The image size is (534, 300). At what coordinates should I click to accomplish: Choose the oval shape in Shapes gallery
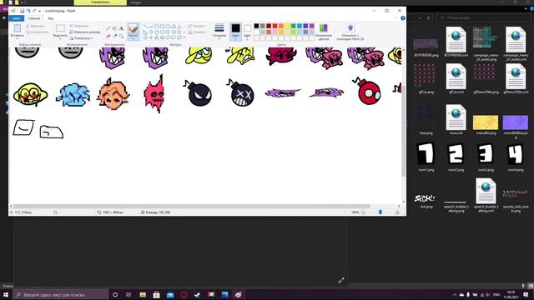(x=157, y=26)
